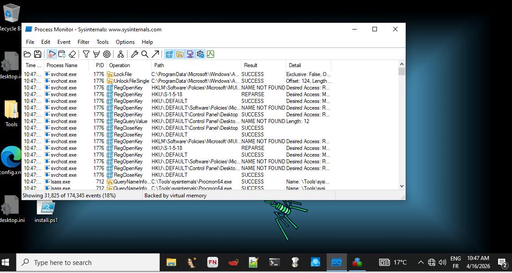512x273 pixels.
Task: Click the Process Monitor taskbar icon
Action: pyautogui.click(x=337, y=262)
